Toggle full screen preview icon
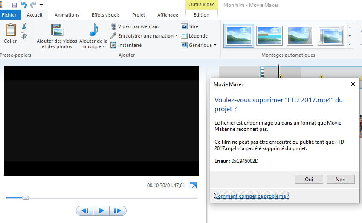This screenshot has width=362, height=223. click(193, 185)
